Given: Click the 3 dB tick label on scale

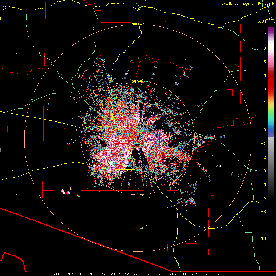Looking at the screenshot, I should point(265,89).
